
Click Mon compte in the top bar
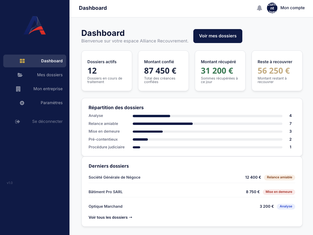pos(293,8)
